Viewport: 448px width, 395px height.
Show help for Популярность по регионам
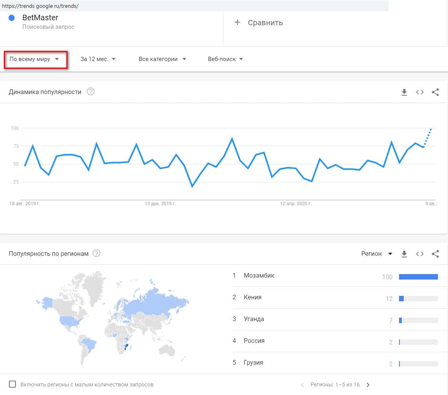click(96, 253)
